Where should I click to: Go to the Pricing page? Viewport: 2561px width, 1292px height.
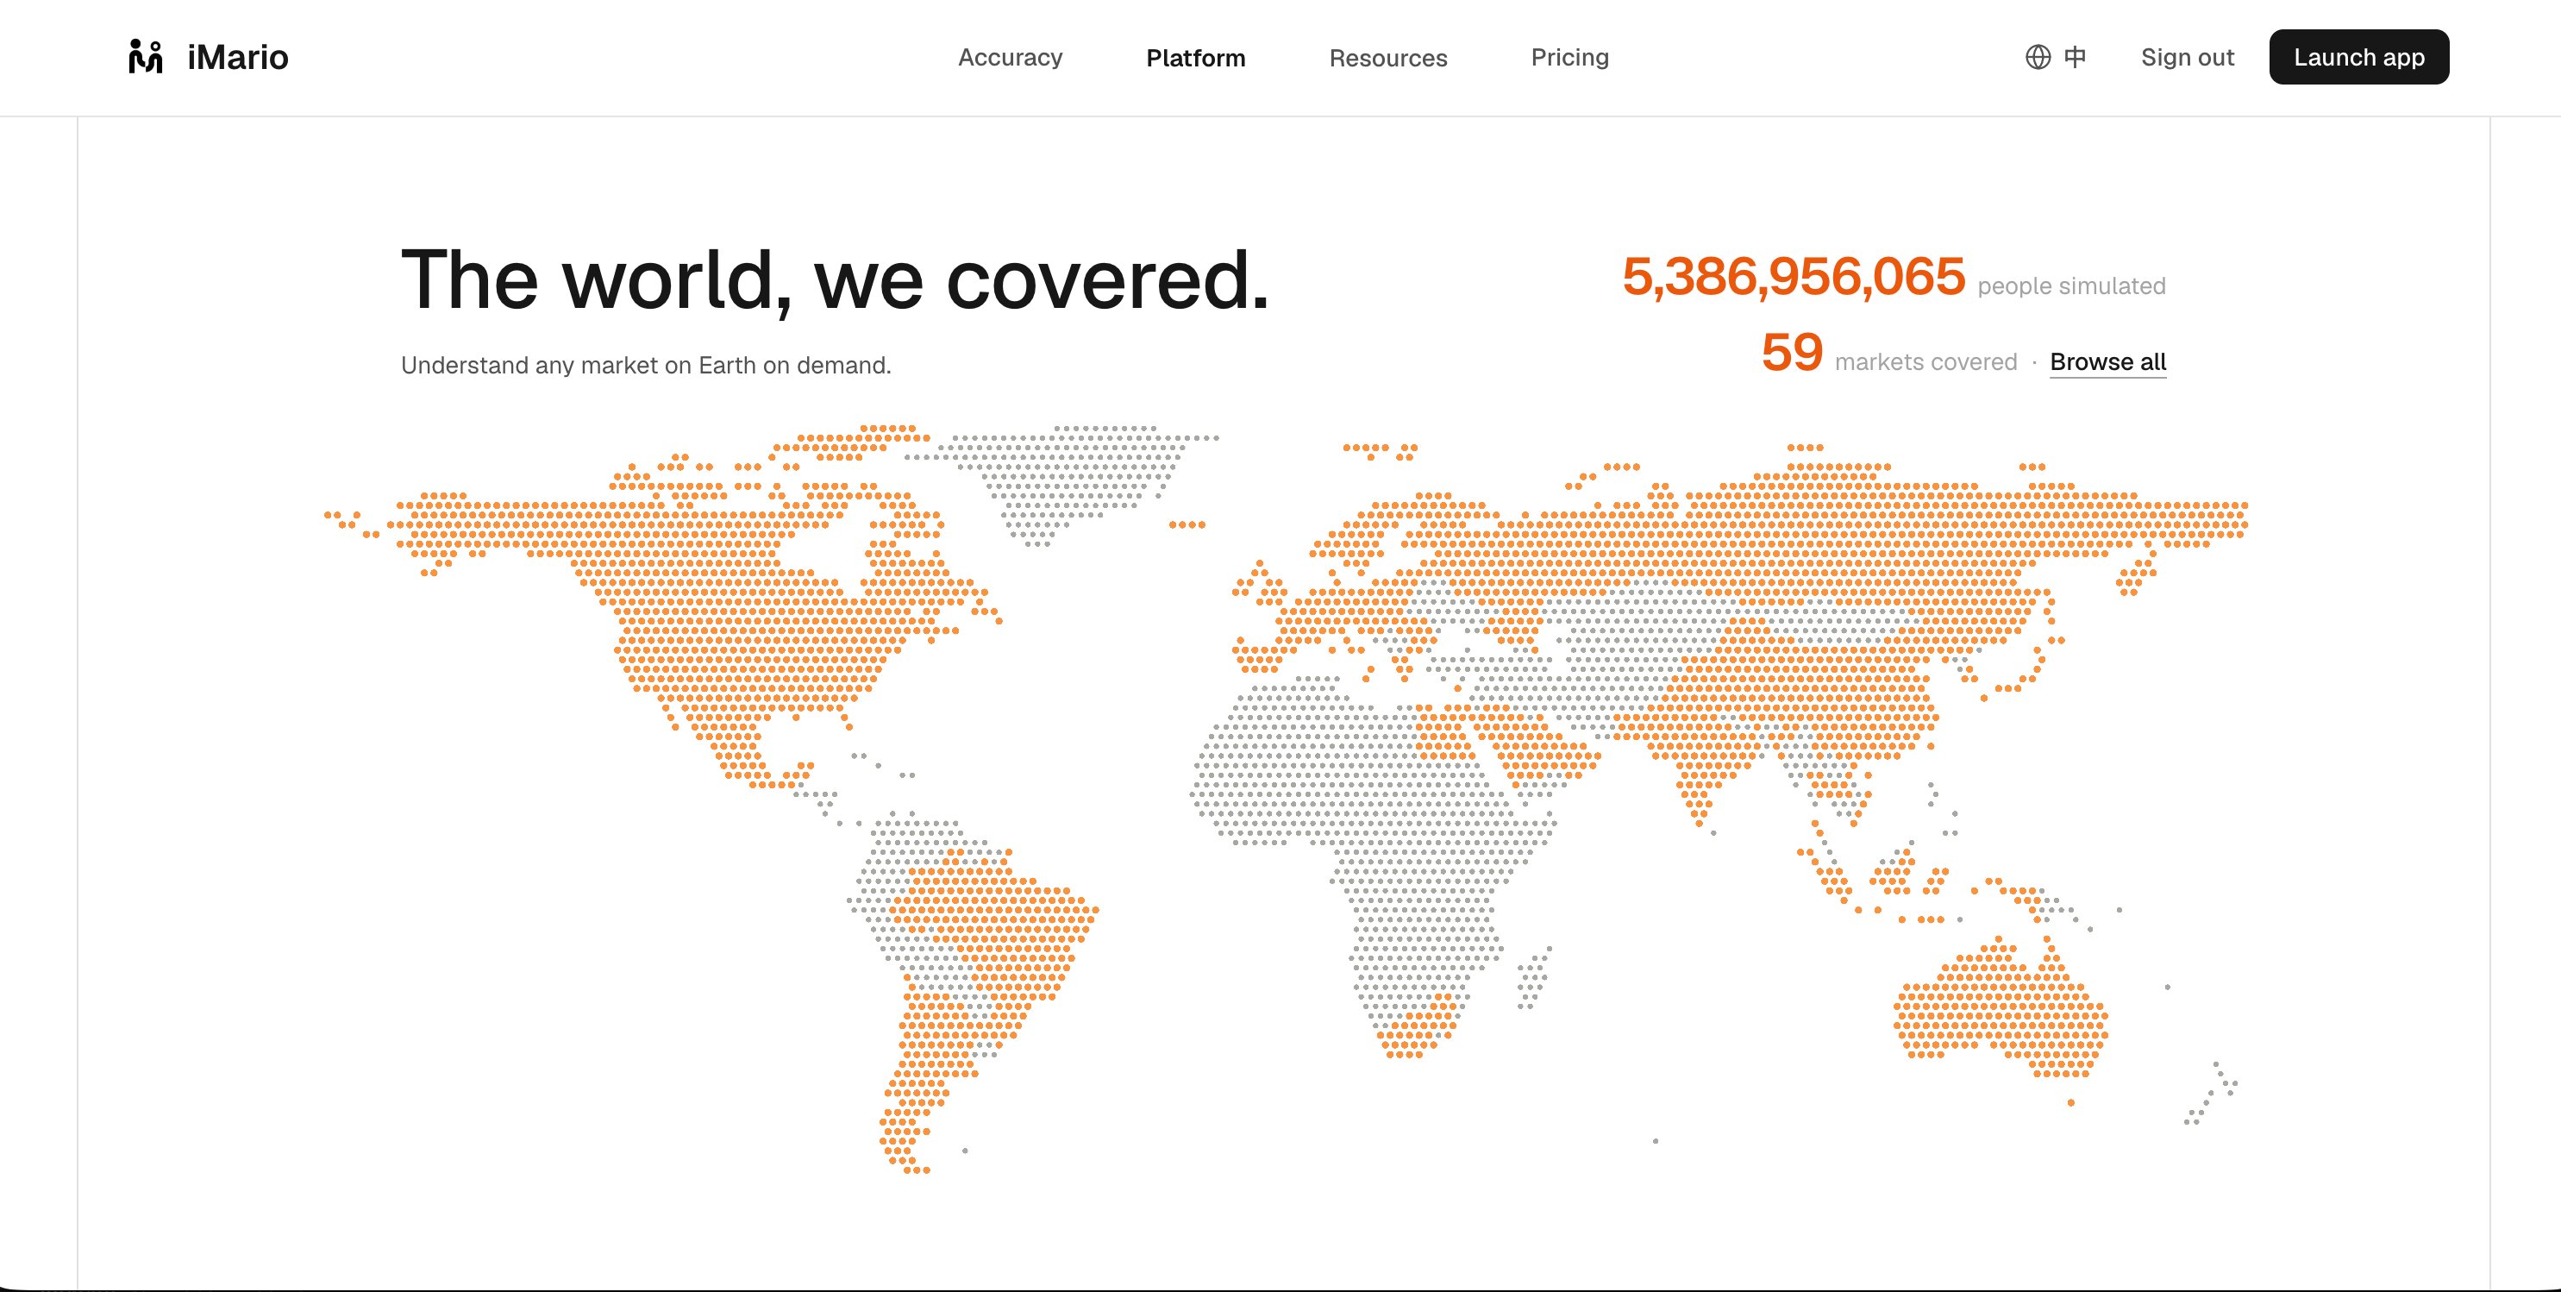pyautogui.click(x=1570, y=58)
